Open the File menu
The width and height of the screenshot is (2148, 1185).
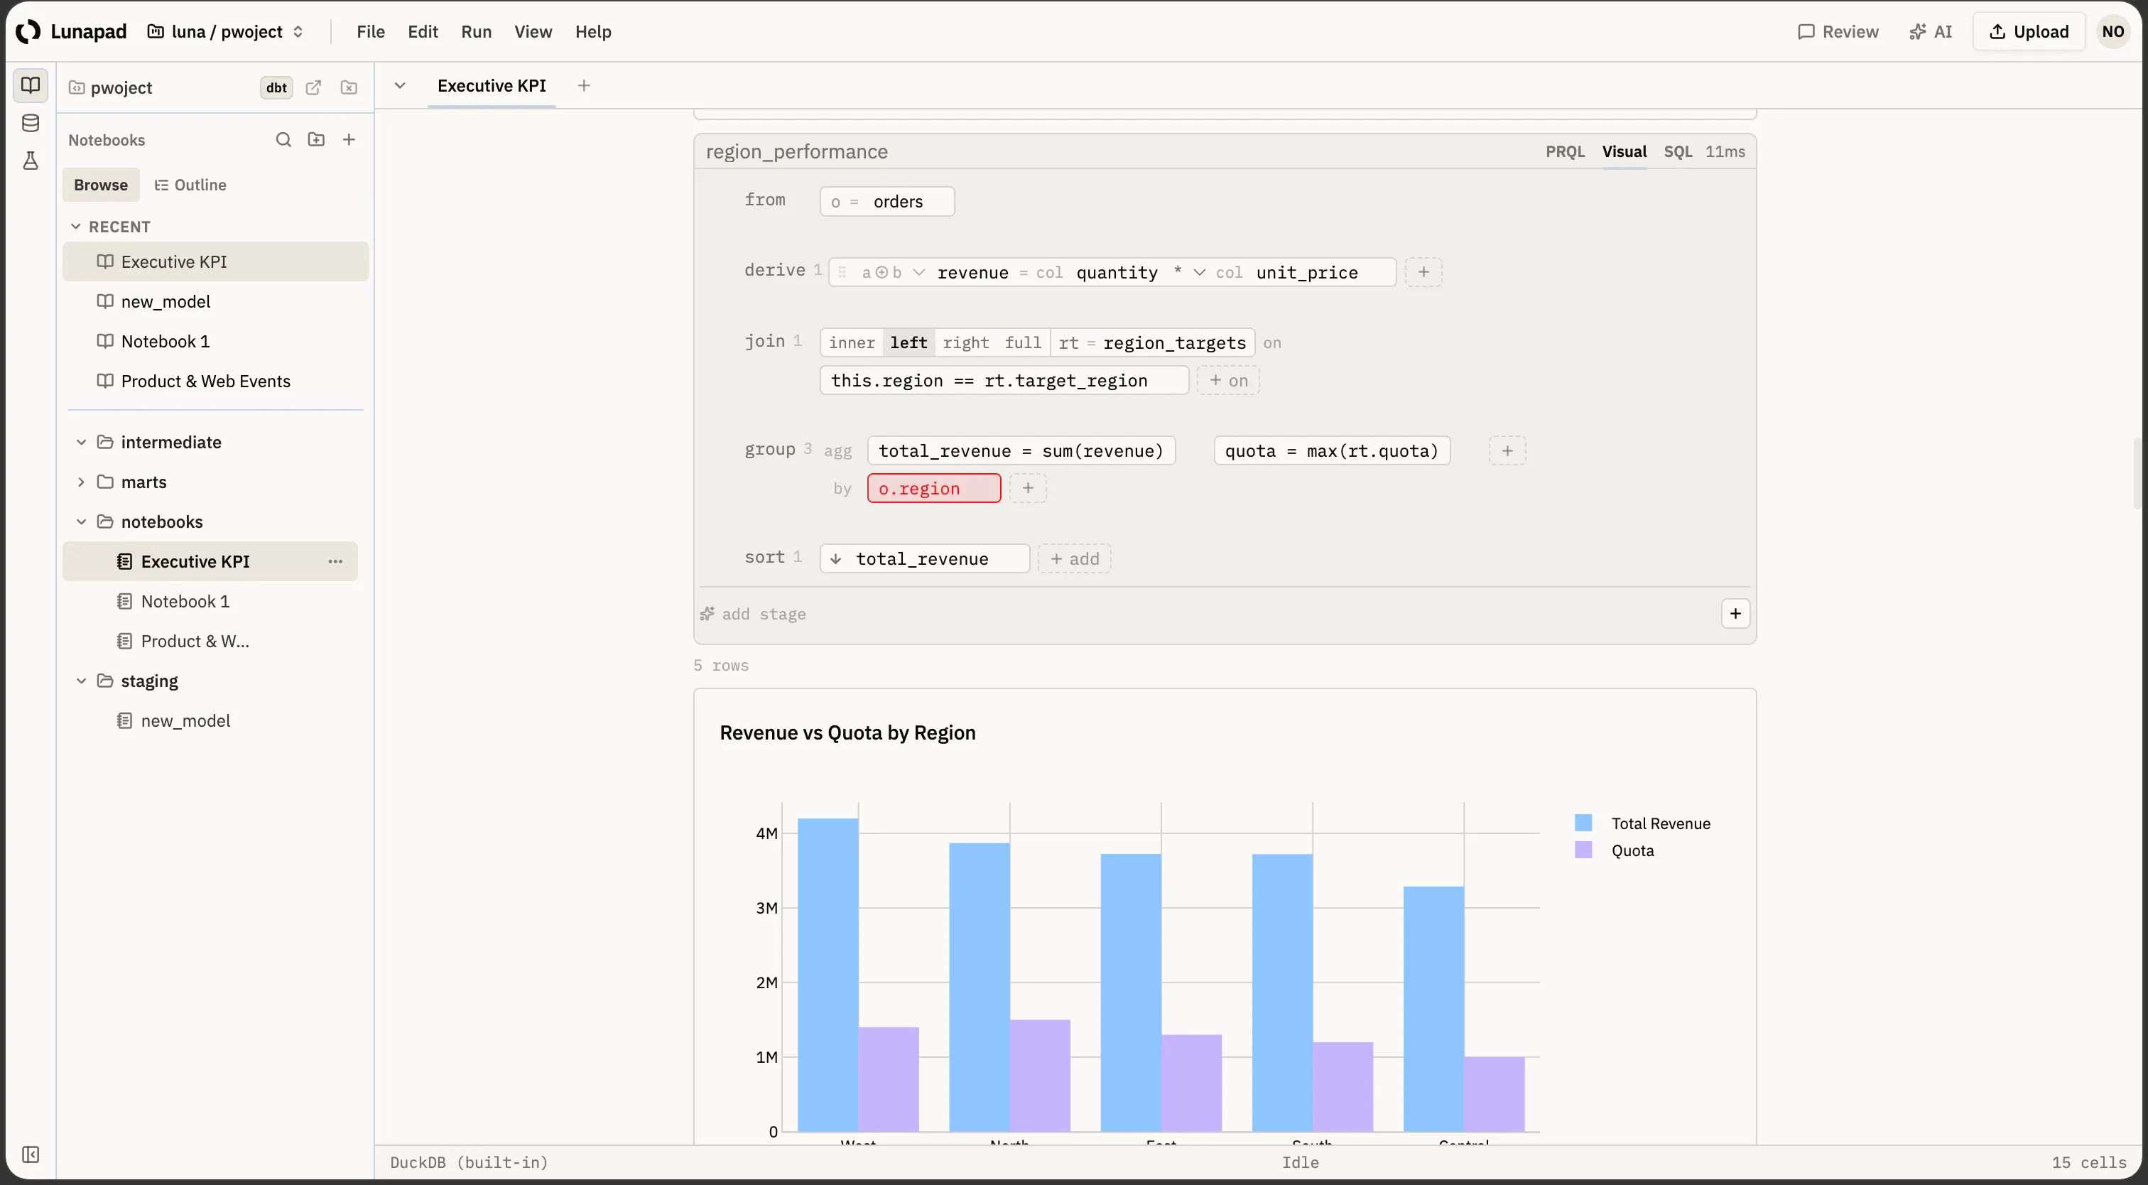pos(370,32)
